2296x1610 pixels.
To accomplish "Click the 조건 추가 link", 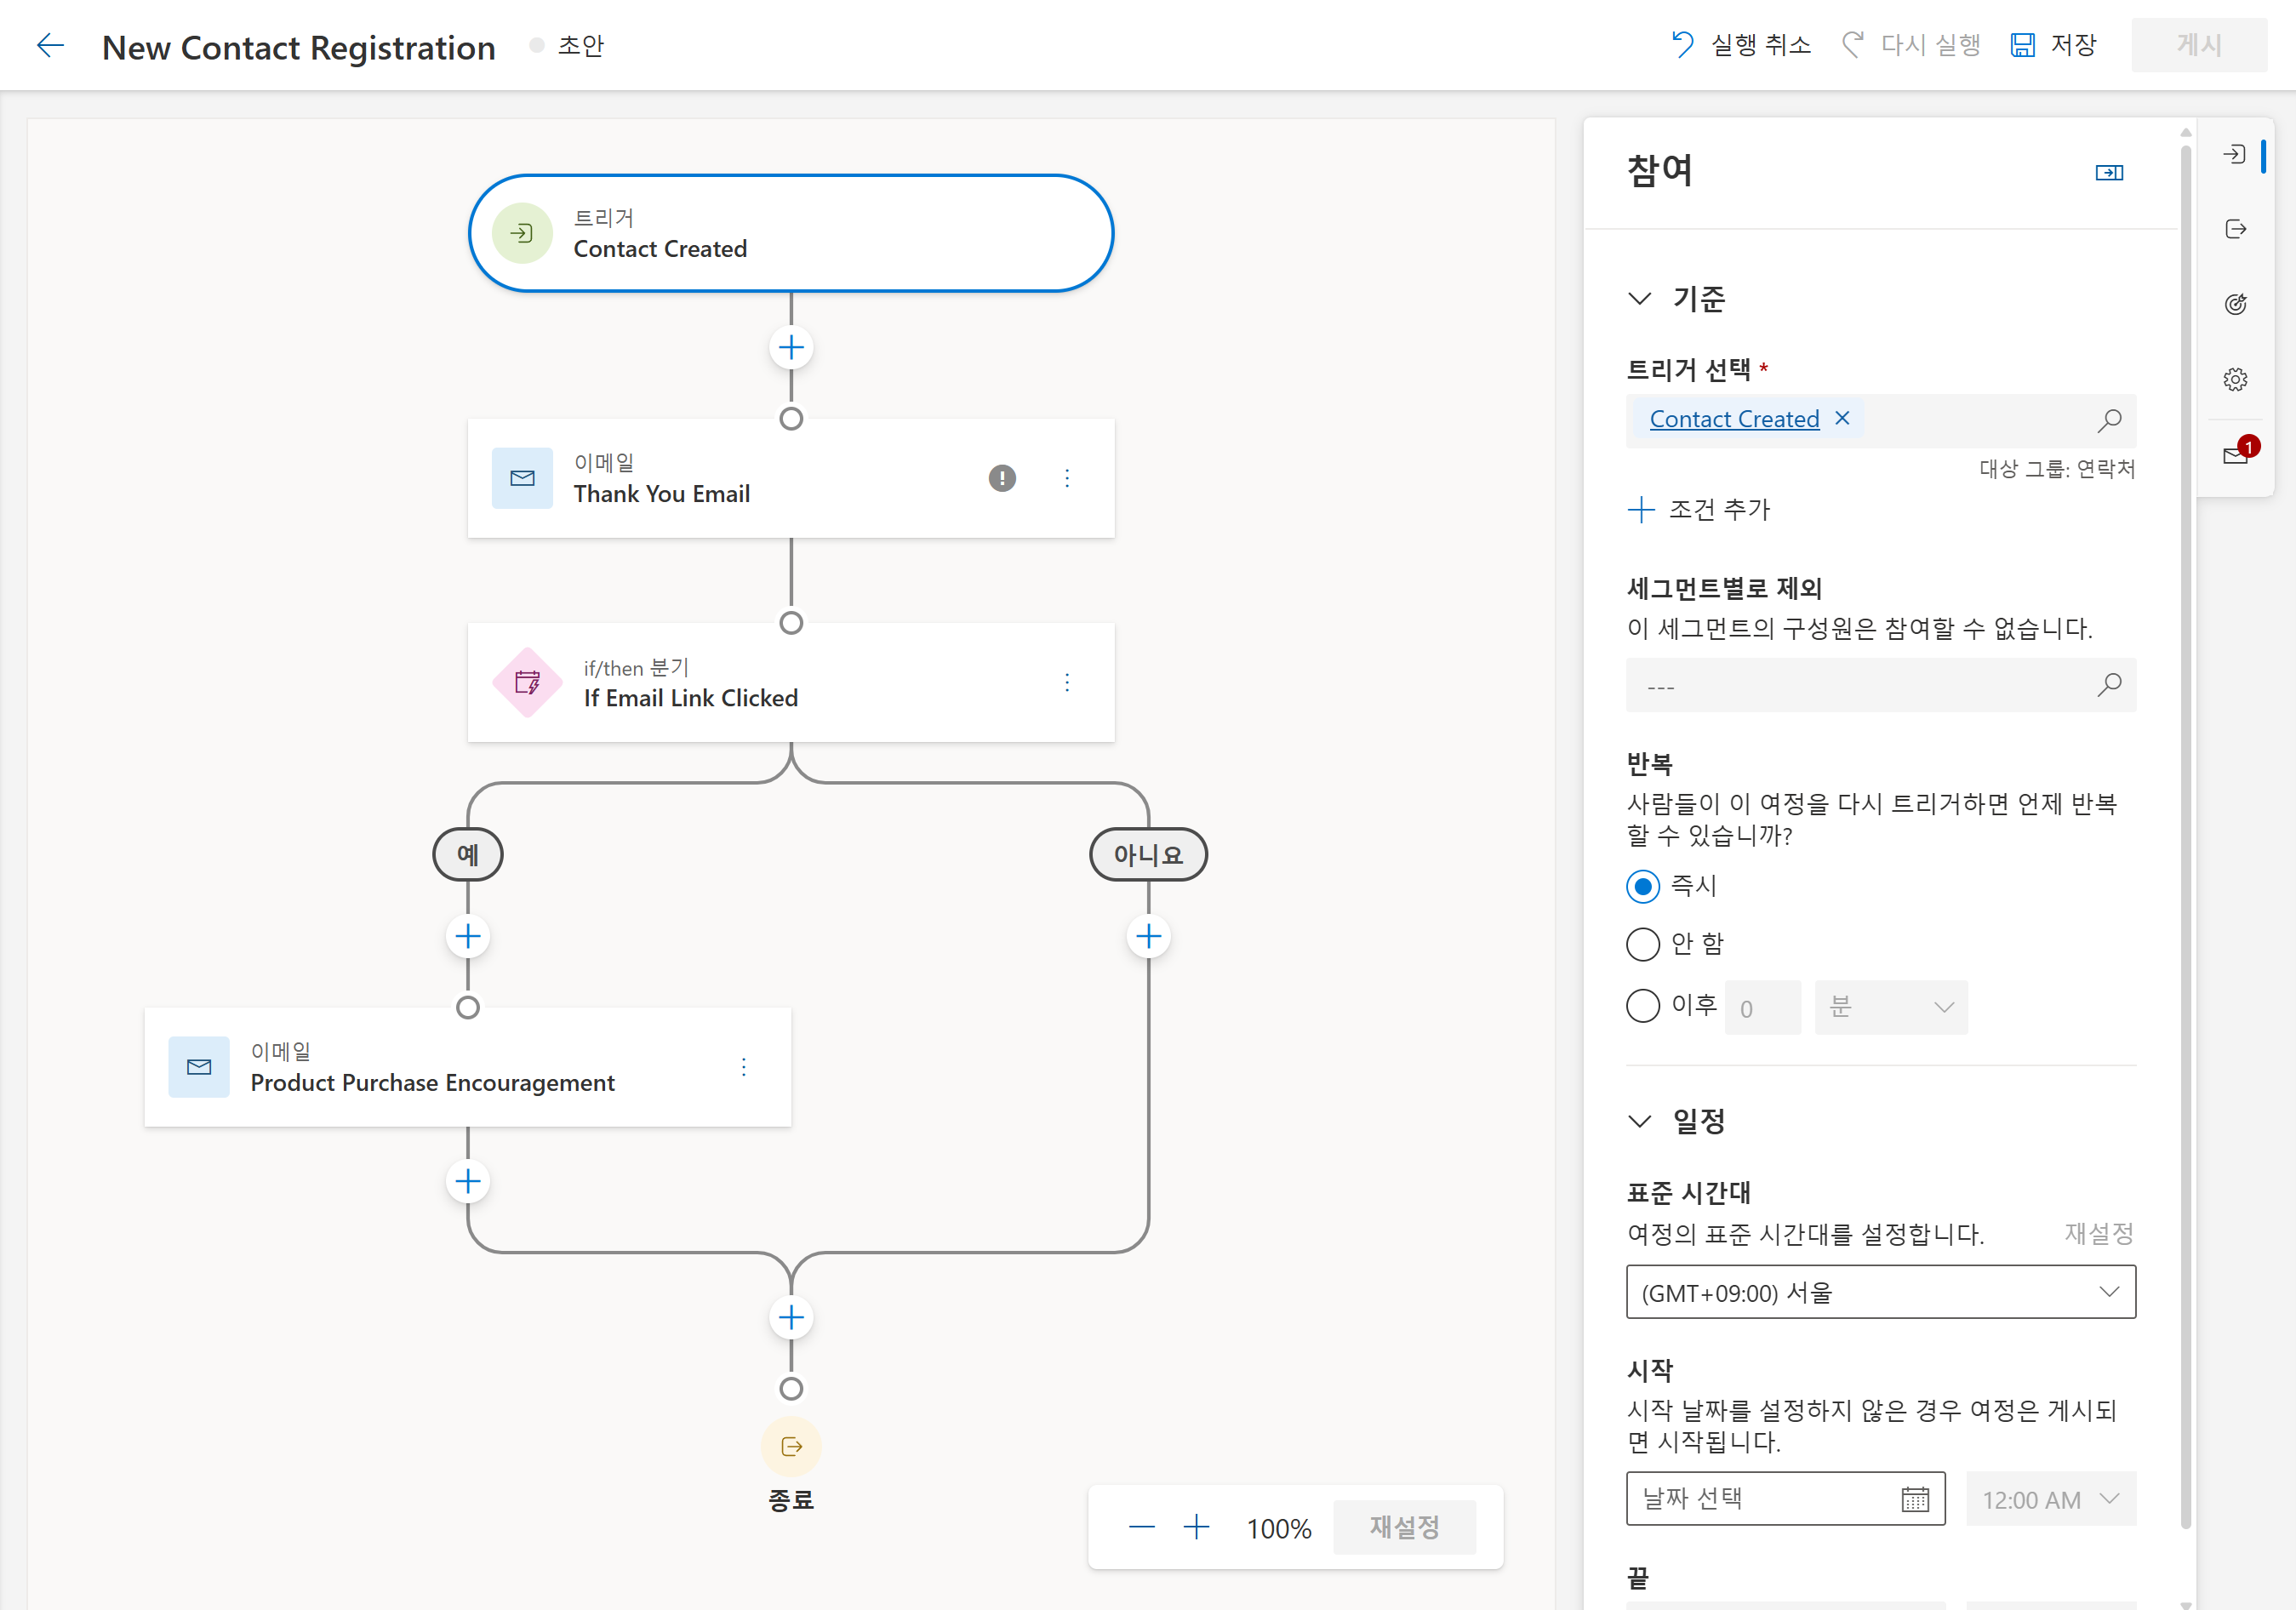I will pos(1699,510).
